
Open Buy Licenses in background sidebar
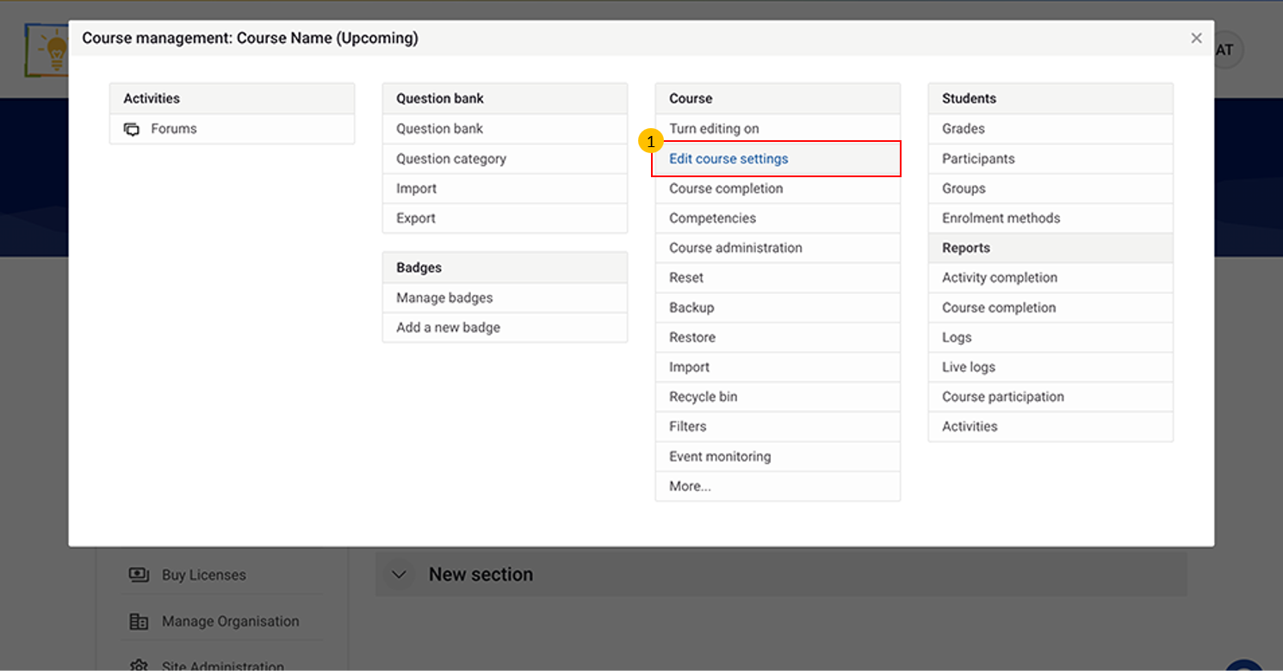(x=204, y=575)
